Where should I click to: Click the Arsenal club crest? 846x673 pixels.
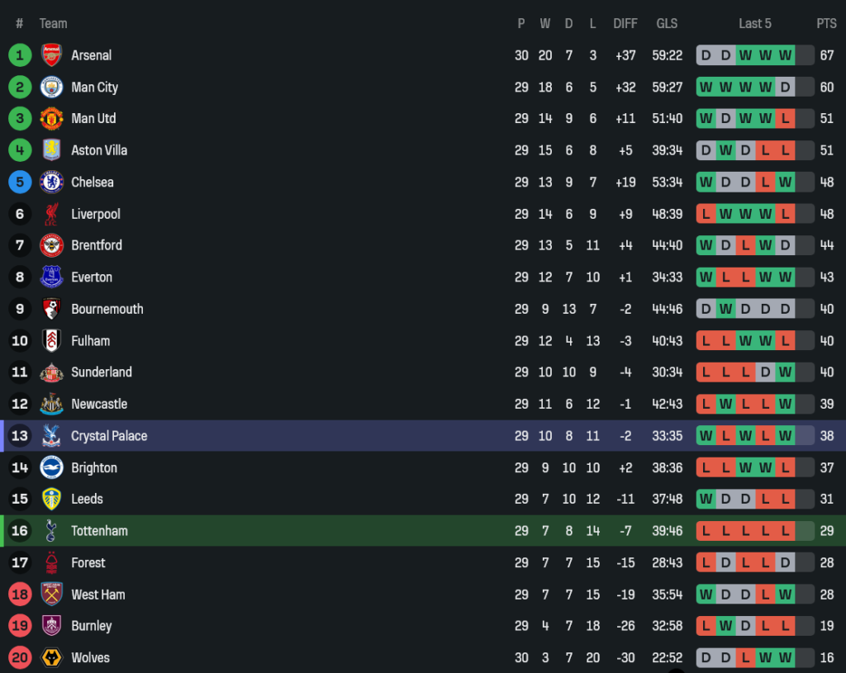click(51, 55)
